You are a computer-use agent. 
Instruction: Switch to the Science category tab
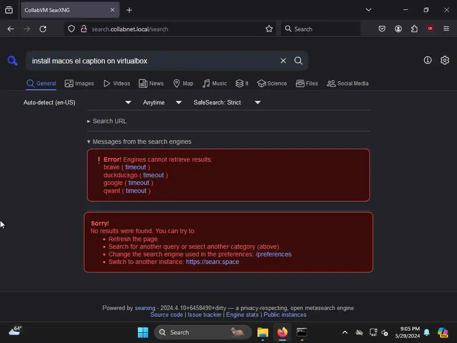[x=272, y=84]
